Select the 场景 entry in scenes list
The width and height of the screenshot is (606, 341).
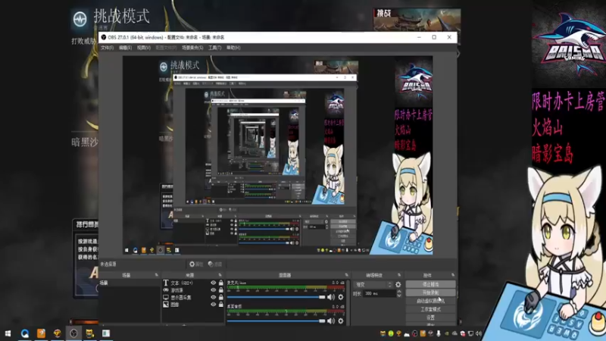[129, 283]
